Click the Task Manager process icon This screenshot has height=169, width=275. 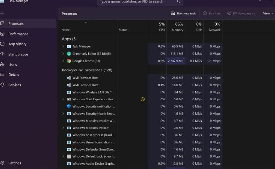coord(69,46)
